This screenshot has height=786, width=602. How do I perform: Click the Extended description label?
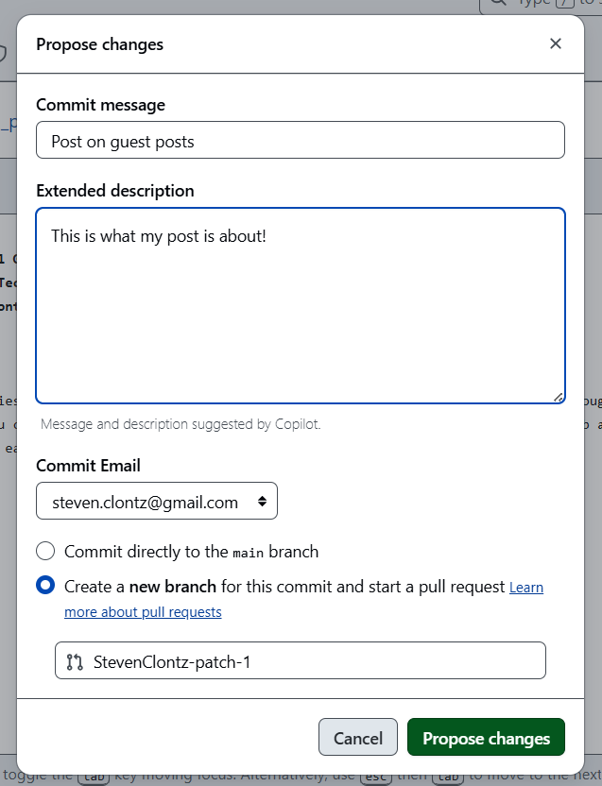click(115, 191)
